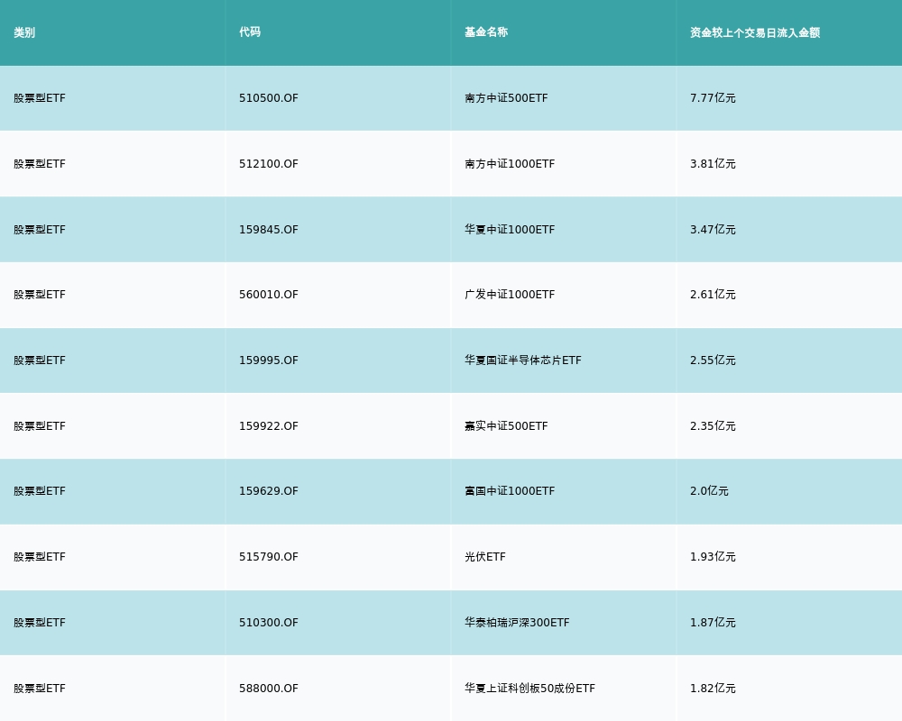Click the 3.47亿元 inflow value
This screenshot has width=902, height=721.
[x=713, y=230]
